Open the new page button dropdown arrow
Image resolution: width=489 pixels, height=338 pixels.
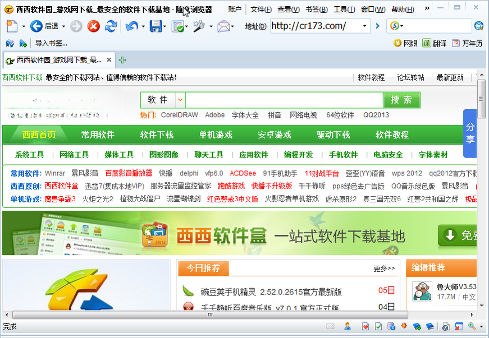click(24, 26)
